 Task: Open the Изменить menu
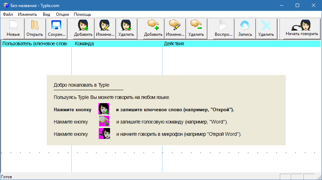coord(27,14)
